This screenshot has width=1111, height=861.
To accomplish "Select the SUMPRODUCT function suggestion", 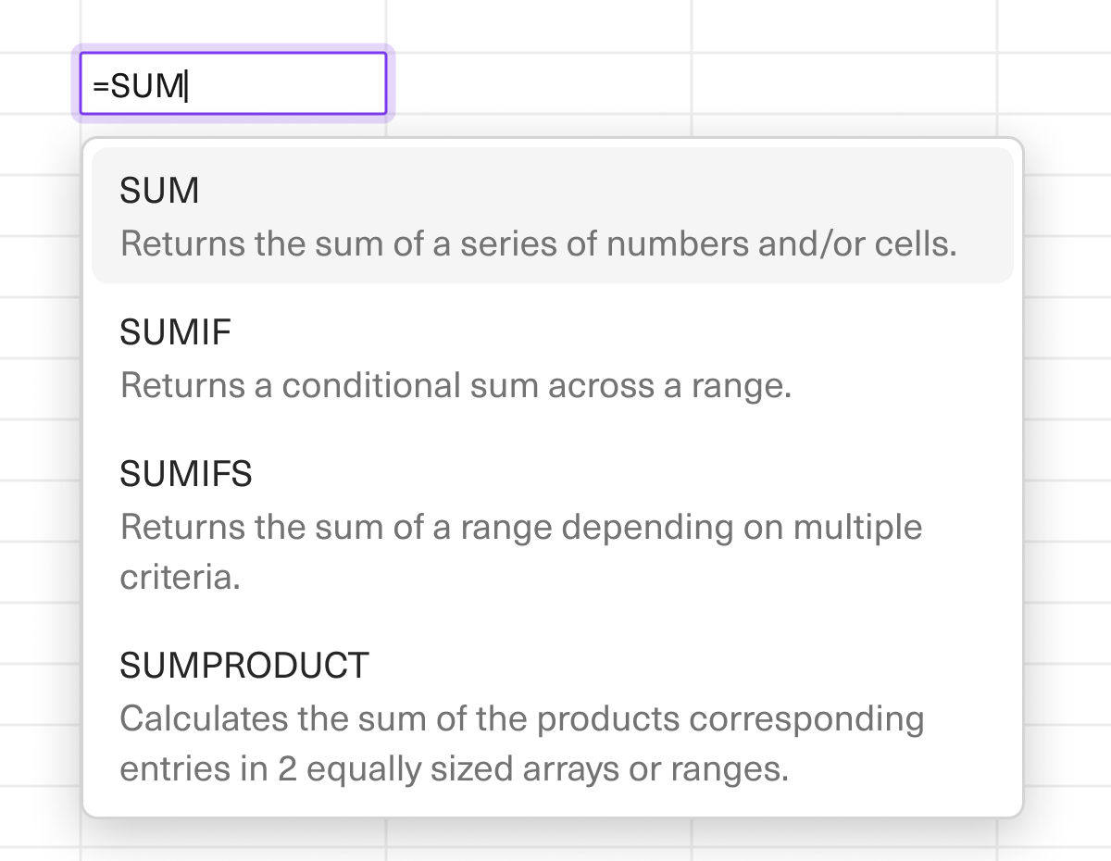I will [x=244, y=666].
